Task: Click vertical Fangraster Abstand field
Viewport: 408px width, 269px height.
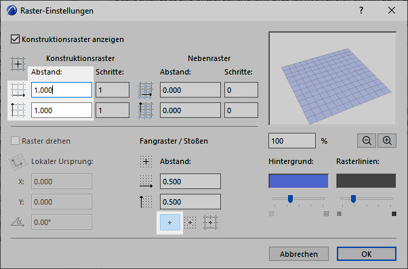Action: click(190, 202)
